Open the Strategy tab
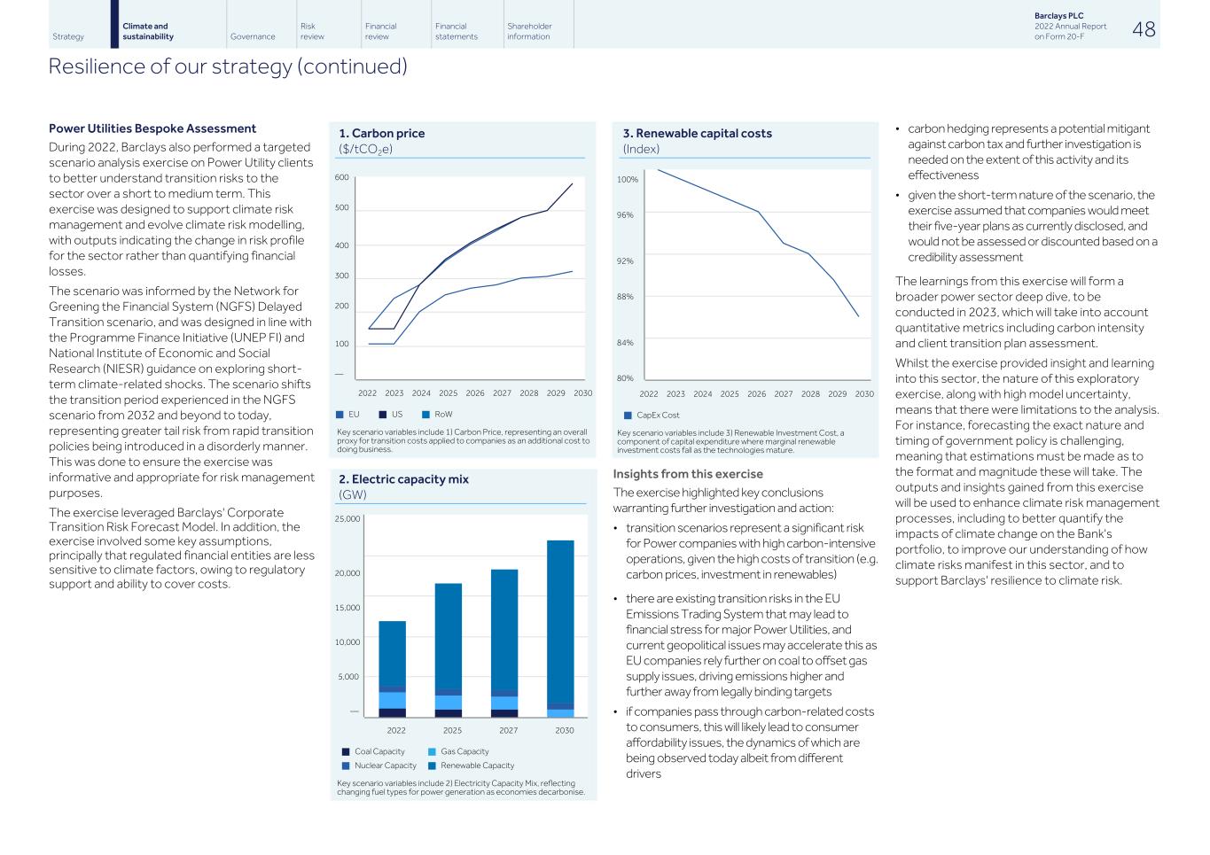This screenshot has width=1210, height=855. [68, 36]
